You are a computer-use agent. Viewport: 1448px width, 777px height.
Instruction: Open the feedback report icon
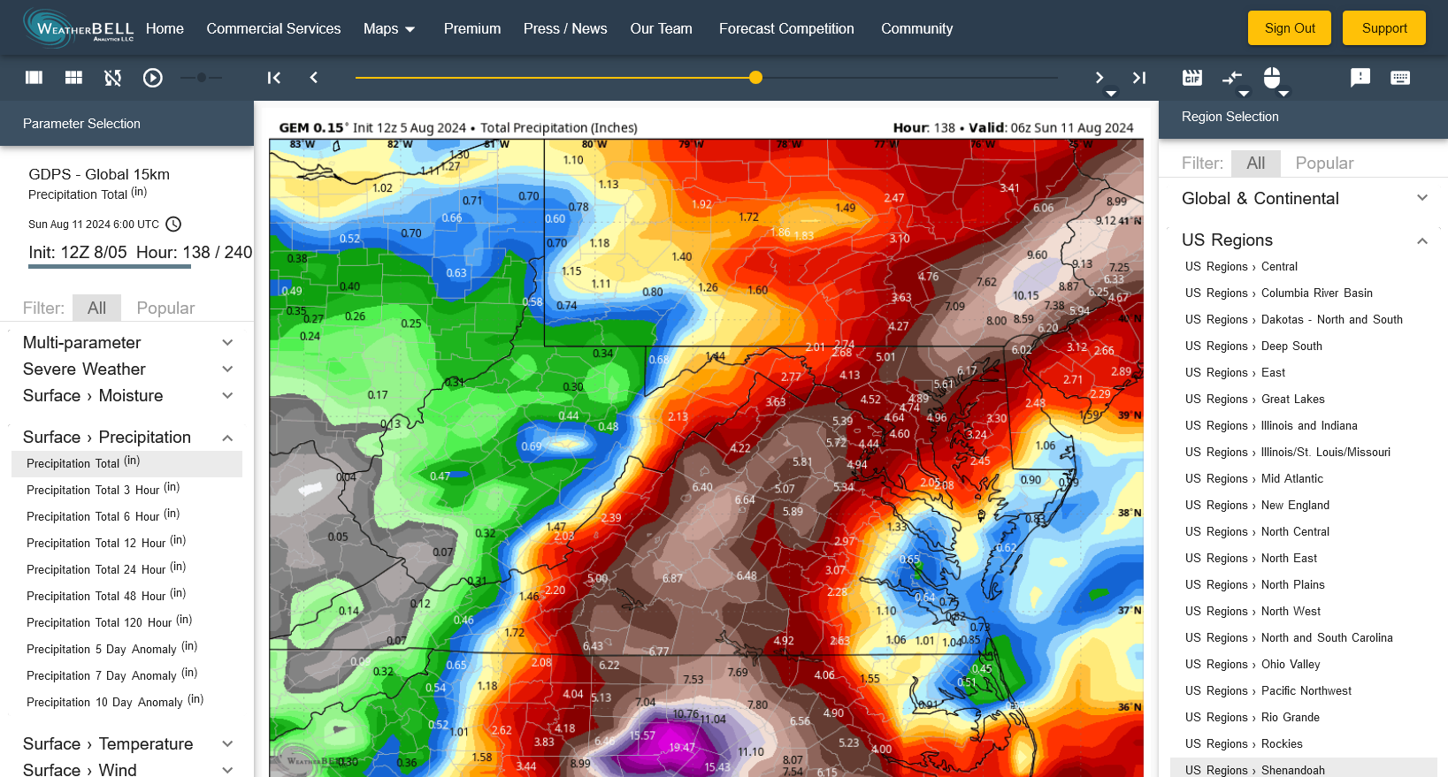1360,78
